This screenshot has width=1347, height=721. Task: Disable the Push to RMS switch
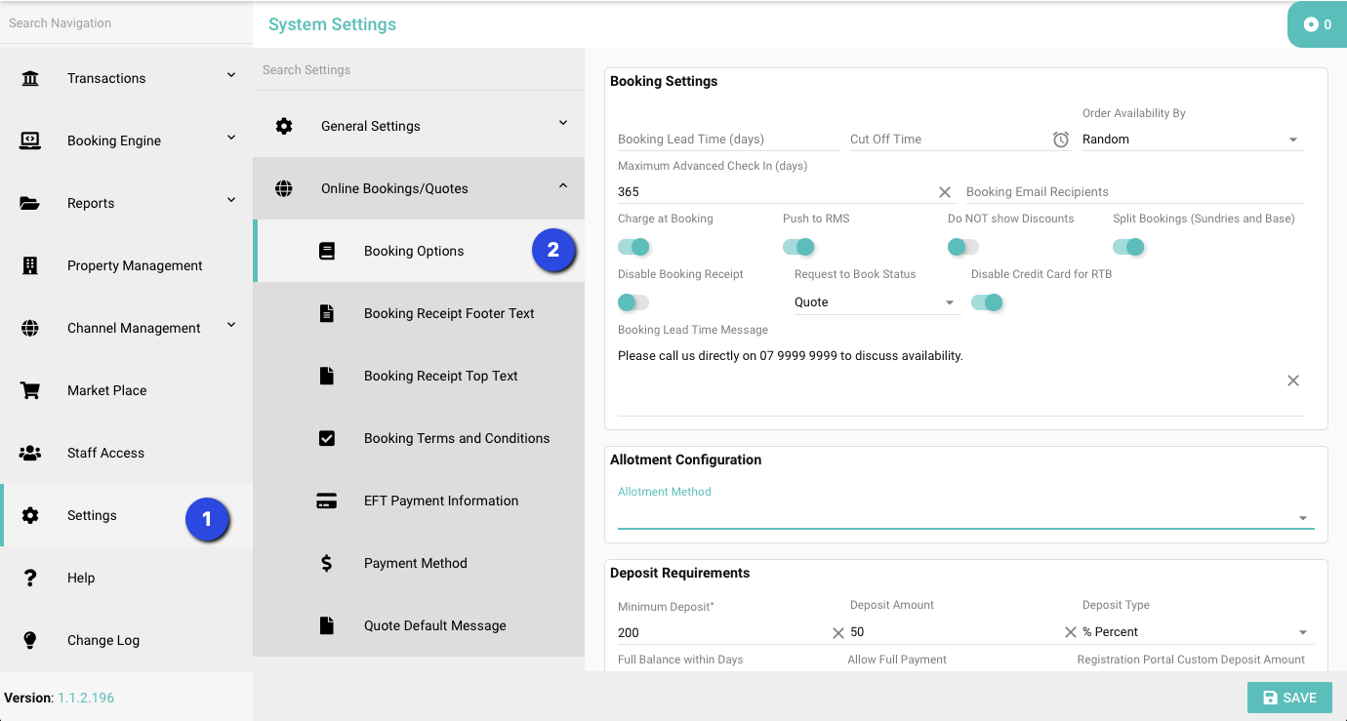click(798, 247)
